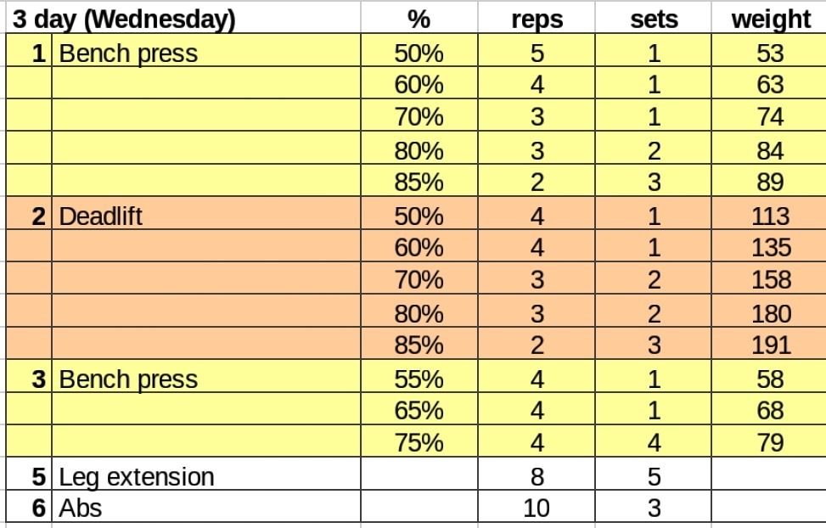
Task: Click the sets cell with 5 for Leg extension
Action: 654,476
